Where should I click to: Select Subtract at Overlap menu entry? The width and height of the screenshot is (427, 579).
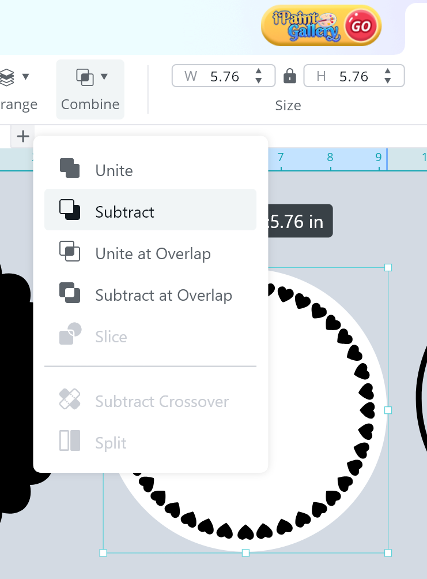click(x=164, y=295)
